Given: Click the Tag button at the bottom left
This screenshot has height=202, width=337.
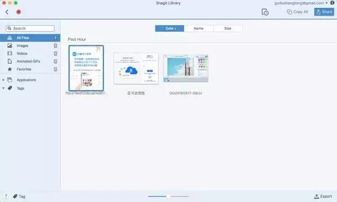Looking at the screenshot, I should tap(19, 196).
